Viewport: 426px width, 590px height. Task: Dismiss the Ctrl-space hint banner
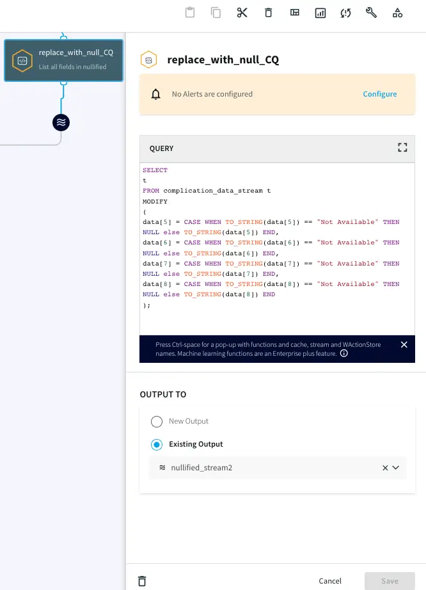click(404, 345)
